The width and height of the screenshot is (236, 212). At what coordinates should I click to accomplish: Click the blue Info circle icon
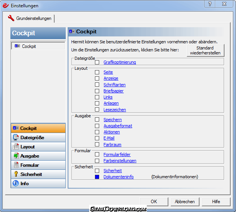[x=16, y=183]
